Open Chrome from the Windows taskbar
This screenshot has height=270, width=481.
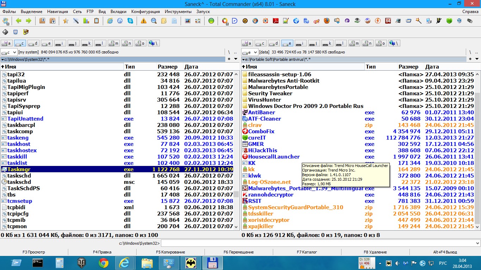point(103,263)
